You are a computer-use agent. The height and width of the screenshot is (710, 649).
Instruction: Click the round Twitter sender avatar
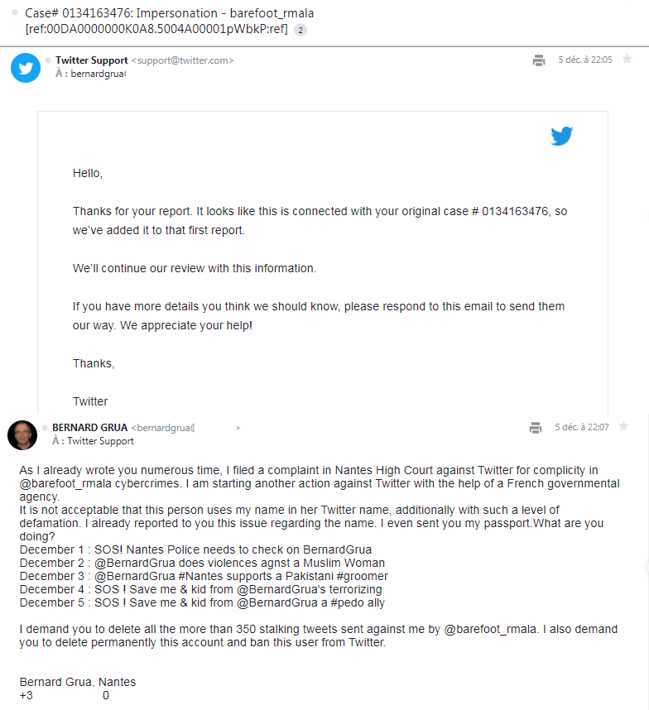[x=26, y=68]
